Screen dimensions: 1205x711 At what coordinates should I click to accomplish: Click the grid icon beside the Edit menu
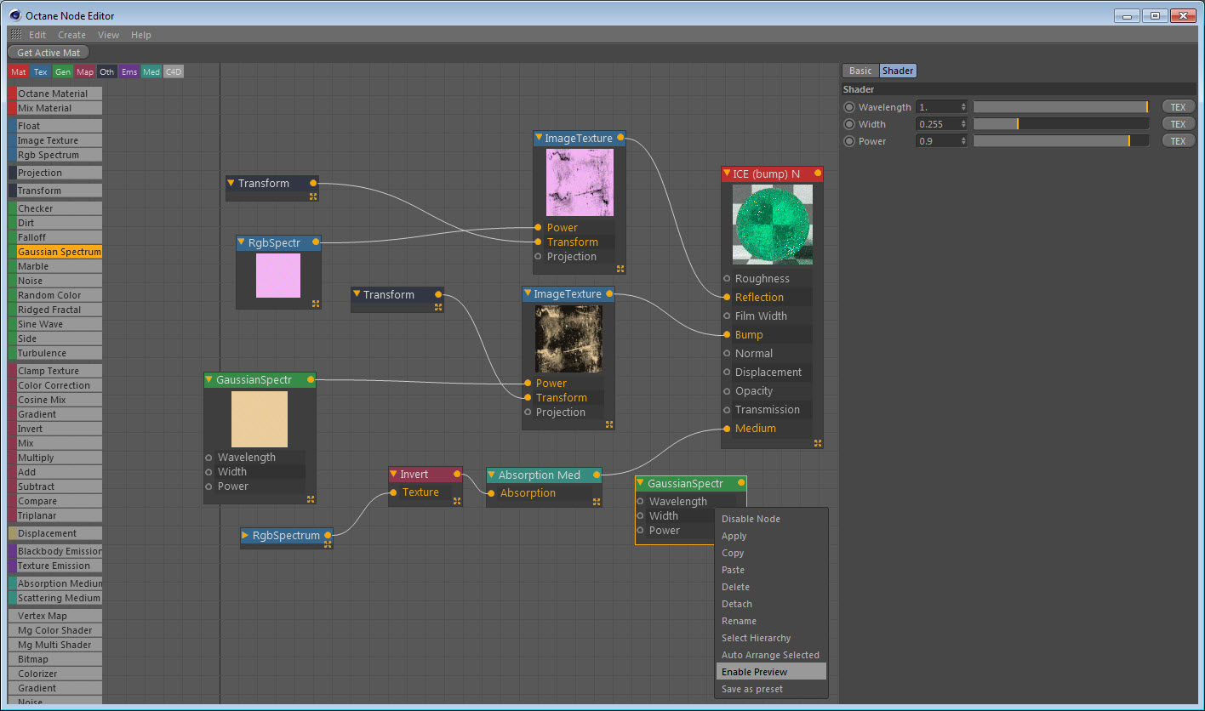tap(16, 35)
